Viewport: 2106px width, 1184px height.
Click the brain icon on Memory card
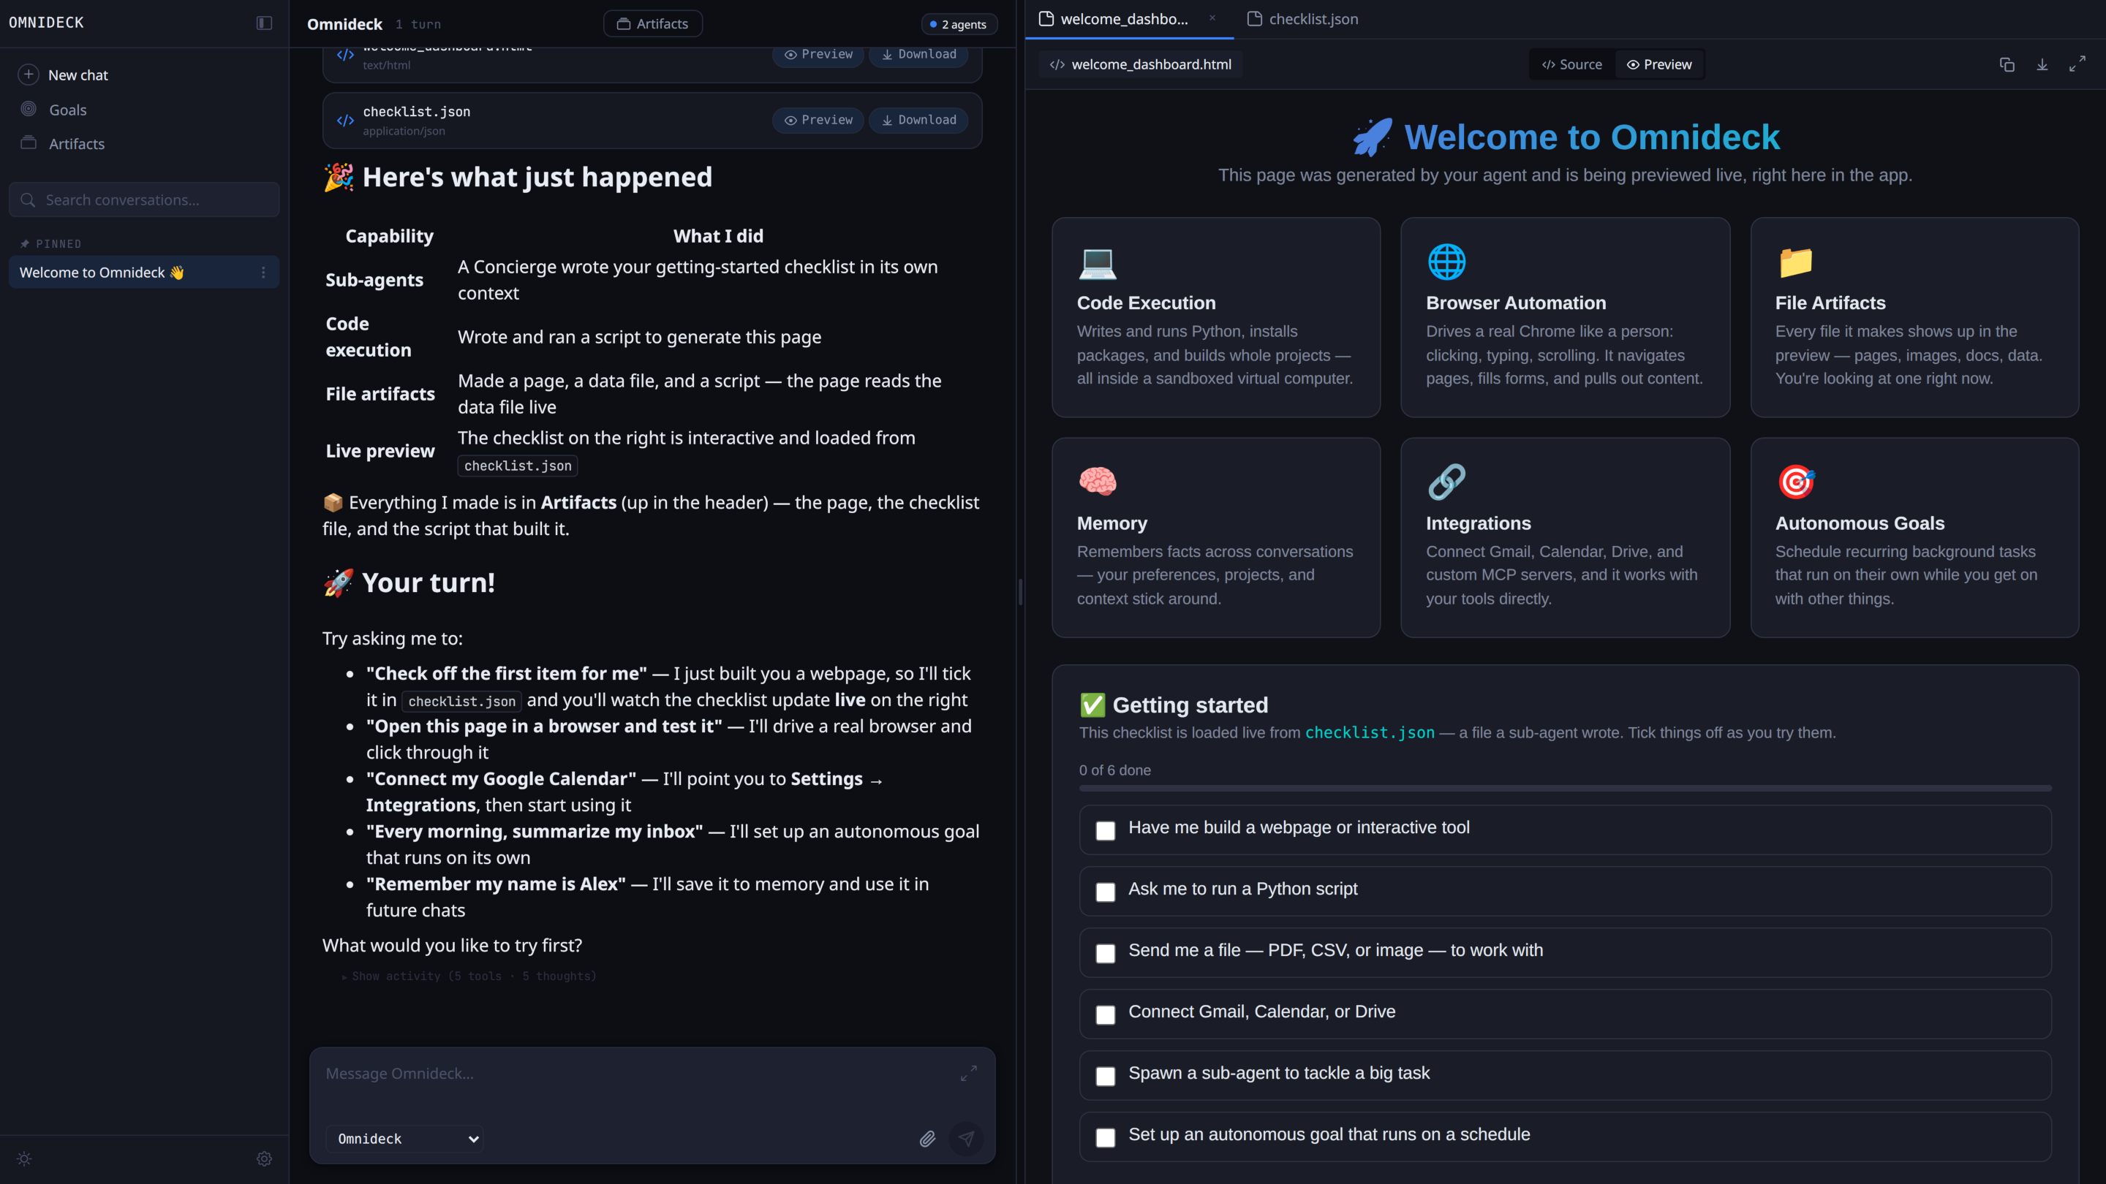[x=1097, y=482]
